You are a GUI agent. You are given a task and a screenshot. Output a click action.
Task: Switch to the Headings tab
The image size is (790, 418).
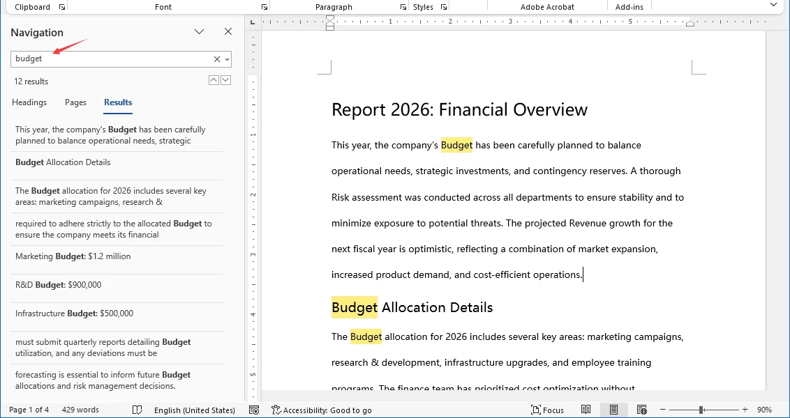pyautogui.click(x=29, y=102)
